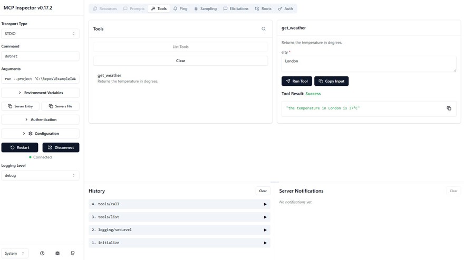464x260 pixels.
Task: Select the Tools tab
Action: [x=159, y=8]
